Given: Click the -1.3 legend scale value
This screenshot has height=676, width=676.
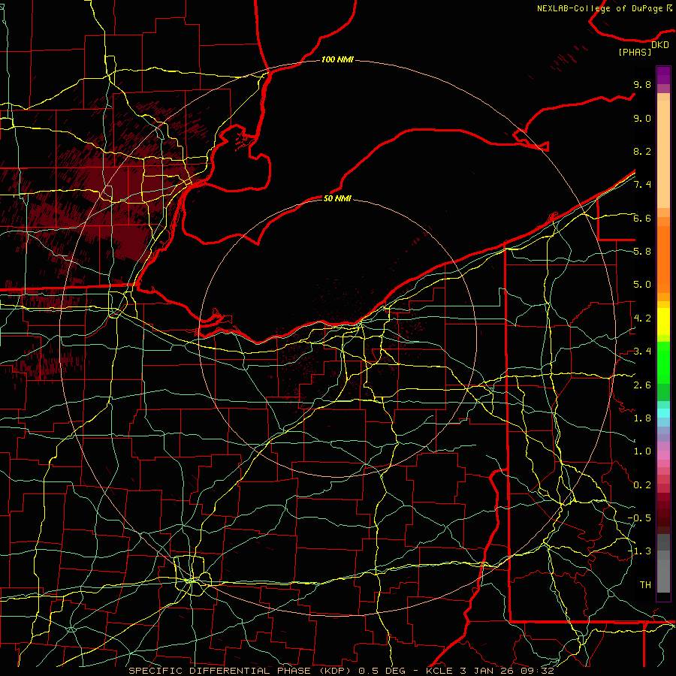Looking at the screenshot, I should click(639, 551).
